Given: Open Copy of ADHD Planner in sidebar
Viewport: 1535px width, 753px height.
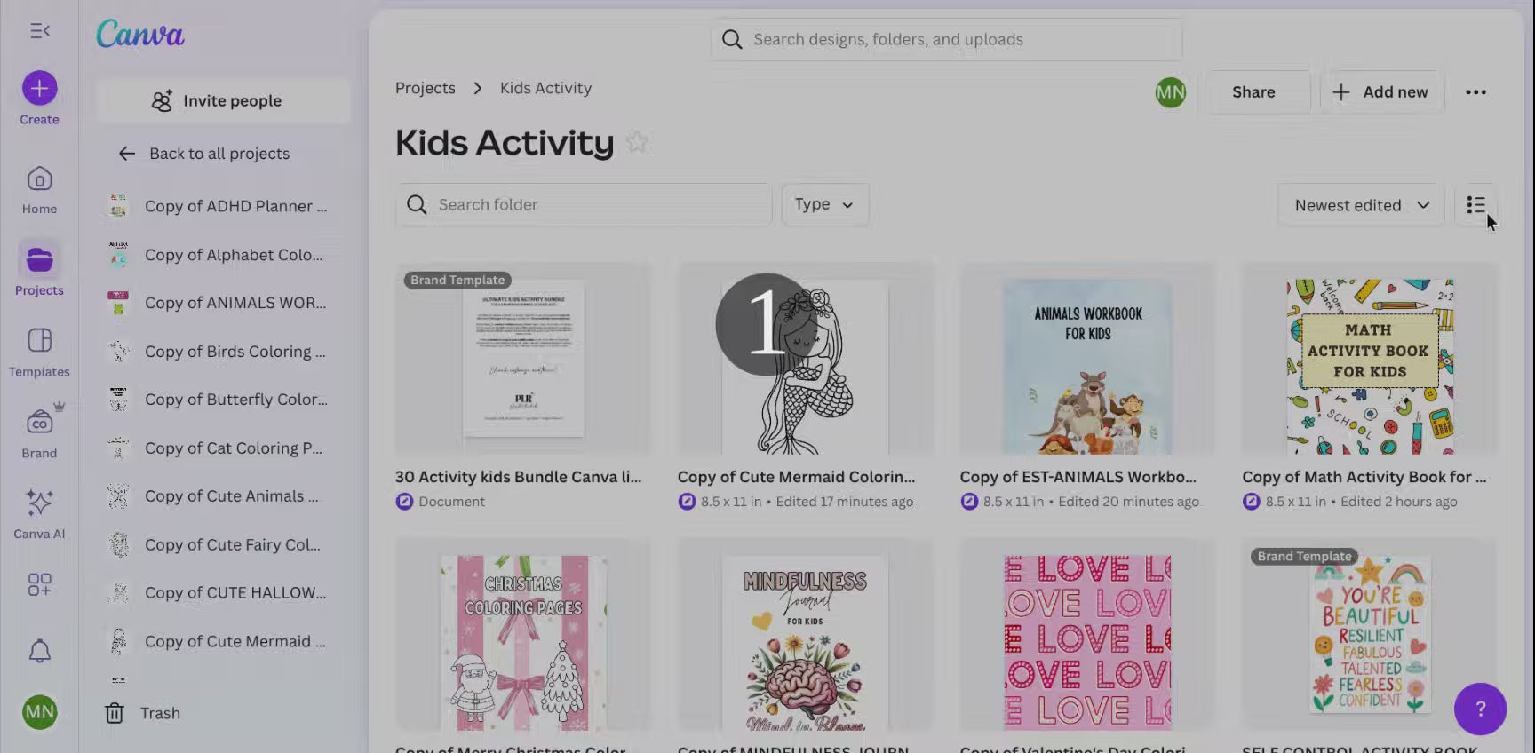Looking at the screenshot, I should [x=222, y=206].
